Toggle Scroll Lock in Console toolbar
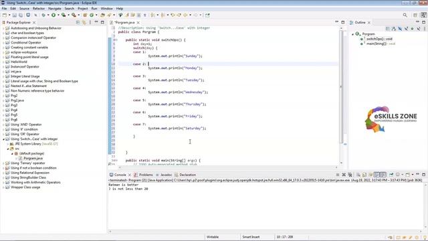 coord(364,175)
